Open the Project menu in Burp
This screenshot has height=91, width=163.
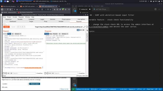point(9,17)
